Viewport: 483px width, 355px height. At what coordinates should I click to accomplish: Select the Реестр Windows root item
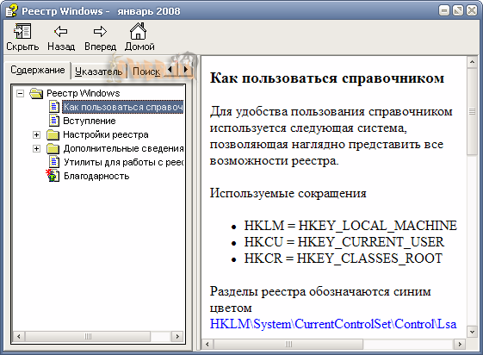tap(84, 93)
